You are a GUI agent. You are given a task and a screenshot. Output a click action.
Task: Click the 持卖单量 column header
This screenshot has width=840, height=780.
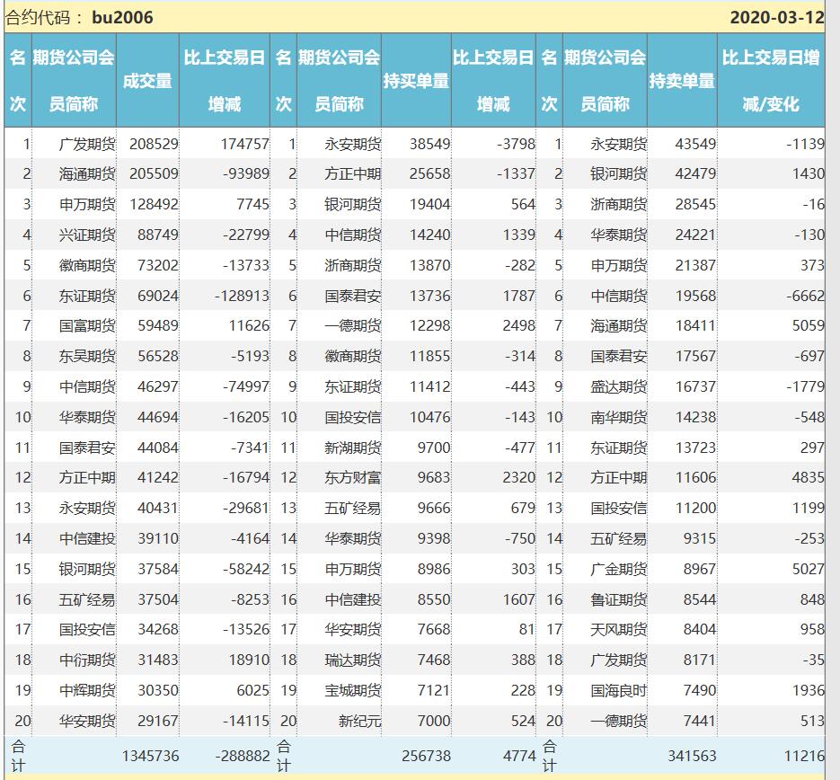682,81
